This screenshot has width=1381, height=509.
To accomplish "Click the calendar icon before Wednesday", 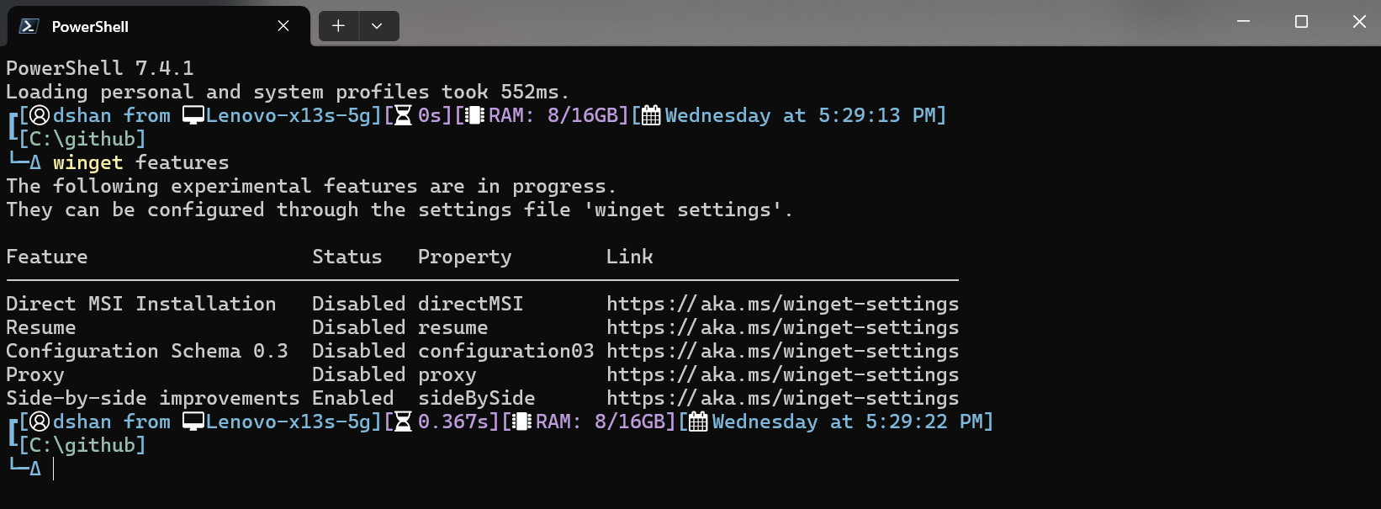I will pos(650,115).
